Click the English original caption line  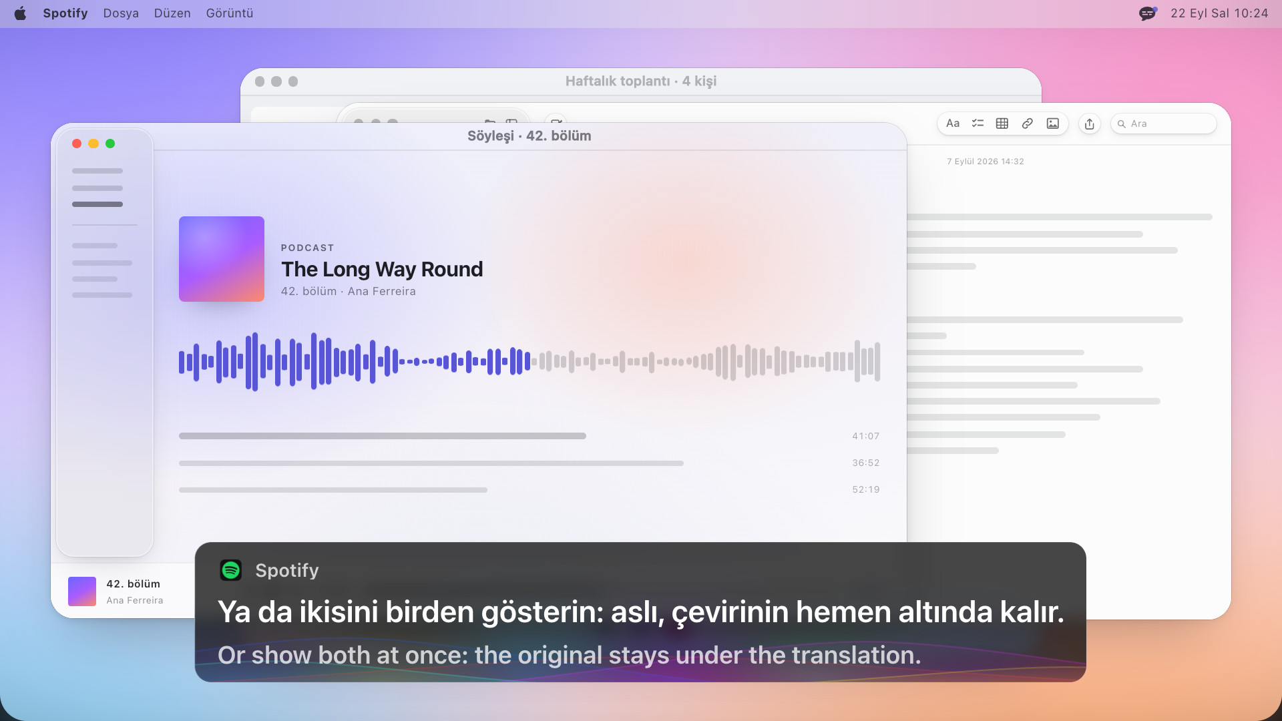[x=570, y=655]
